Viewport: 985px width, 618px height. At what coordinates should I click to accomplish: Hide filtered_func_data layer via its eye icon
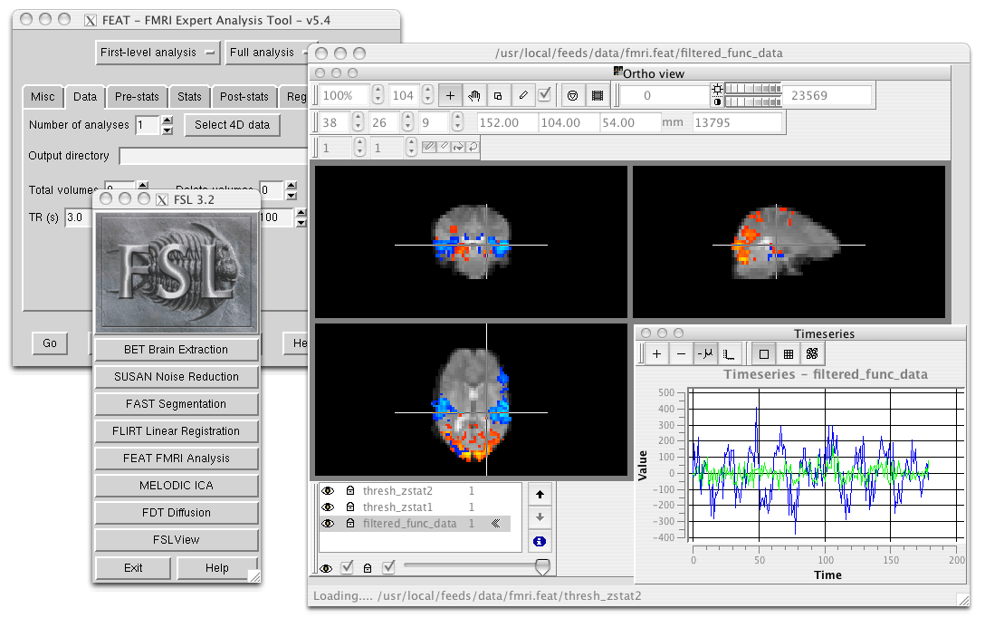[328, 523]
